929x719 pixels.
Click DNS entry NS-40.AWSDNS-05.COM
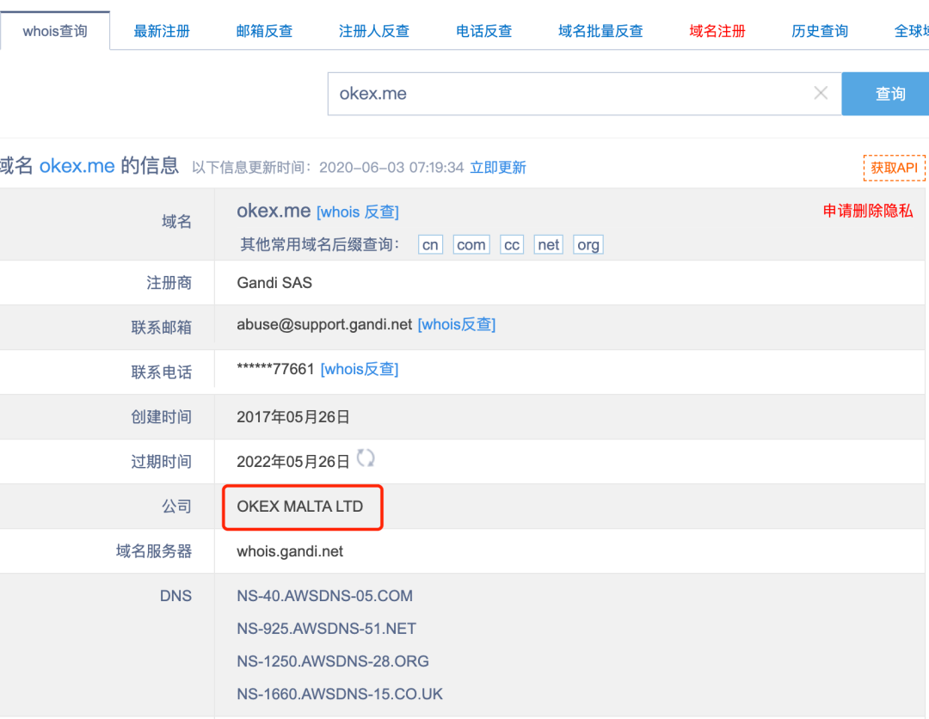pos(324,596)
